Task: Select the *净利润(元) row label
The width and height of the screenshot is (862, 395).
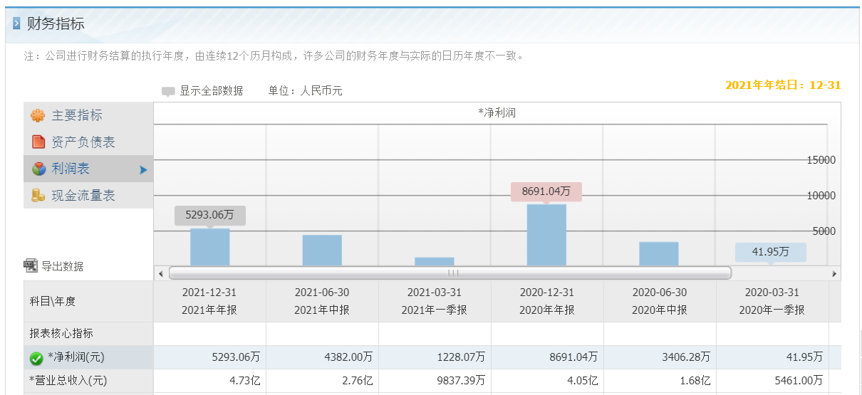Action: click(76, 357)
